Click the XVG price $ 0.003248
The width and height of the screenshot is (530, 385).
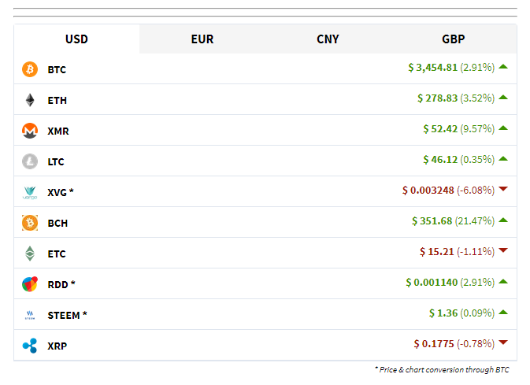tap(428, 191)
